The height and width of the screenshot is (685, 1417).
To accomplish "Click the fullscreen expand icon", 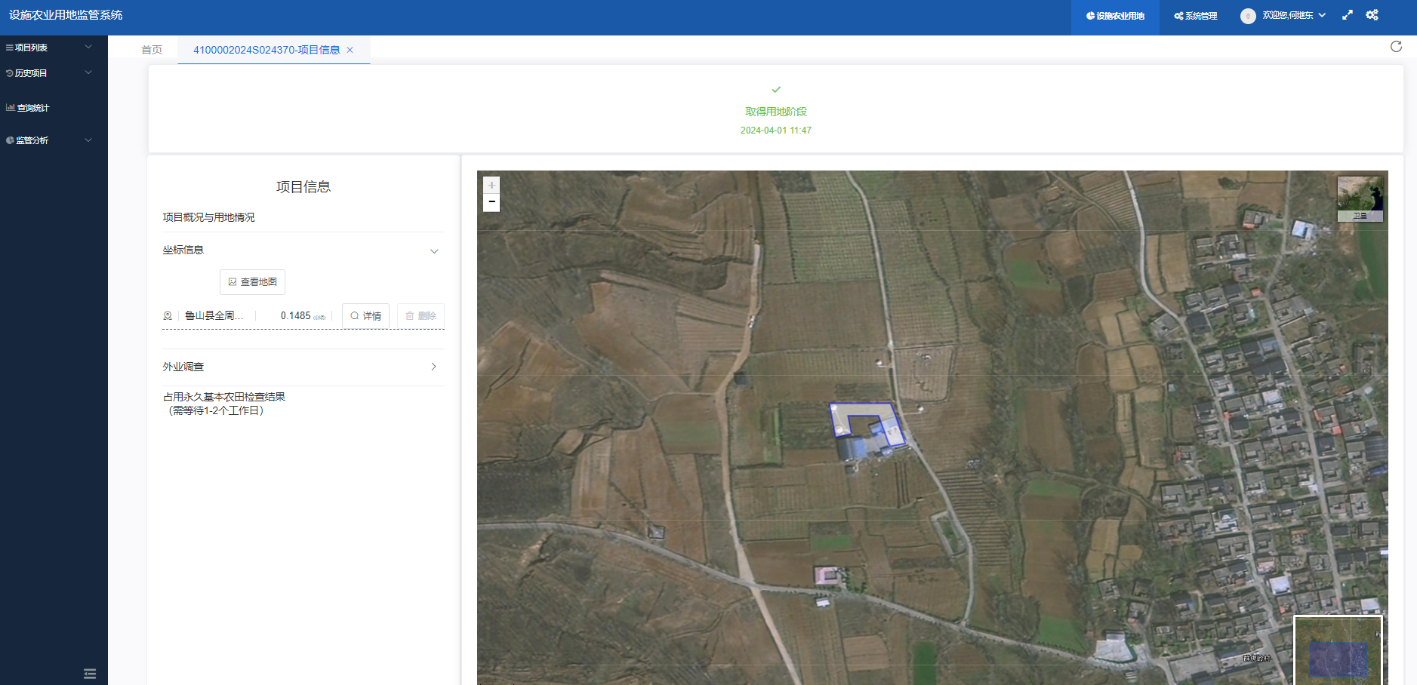I will coord(1348,15).
